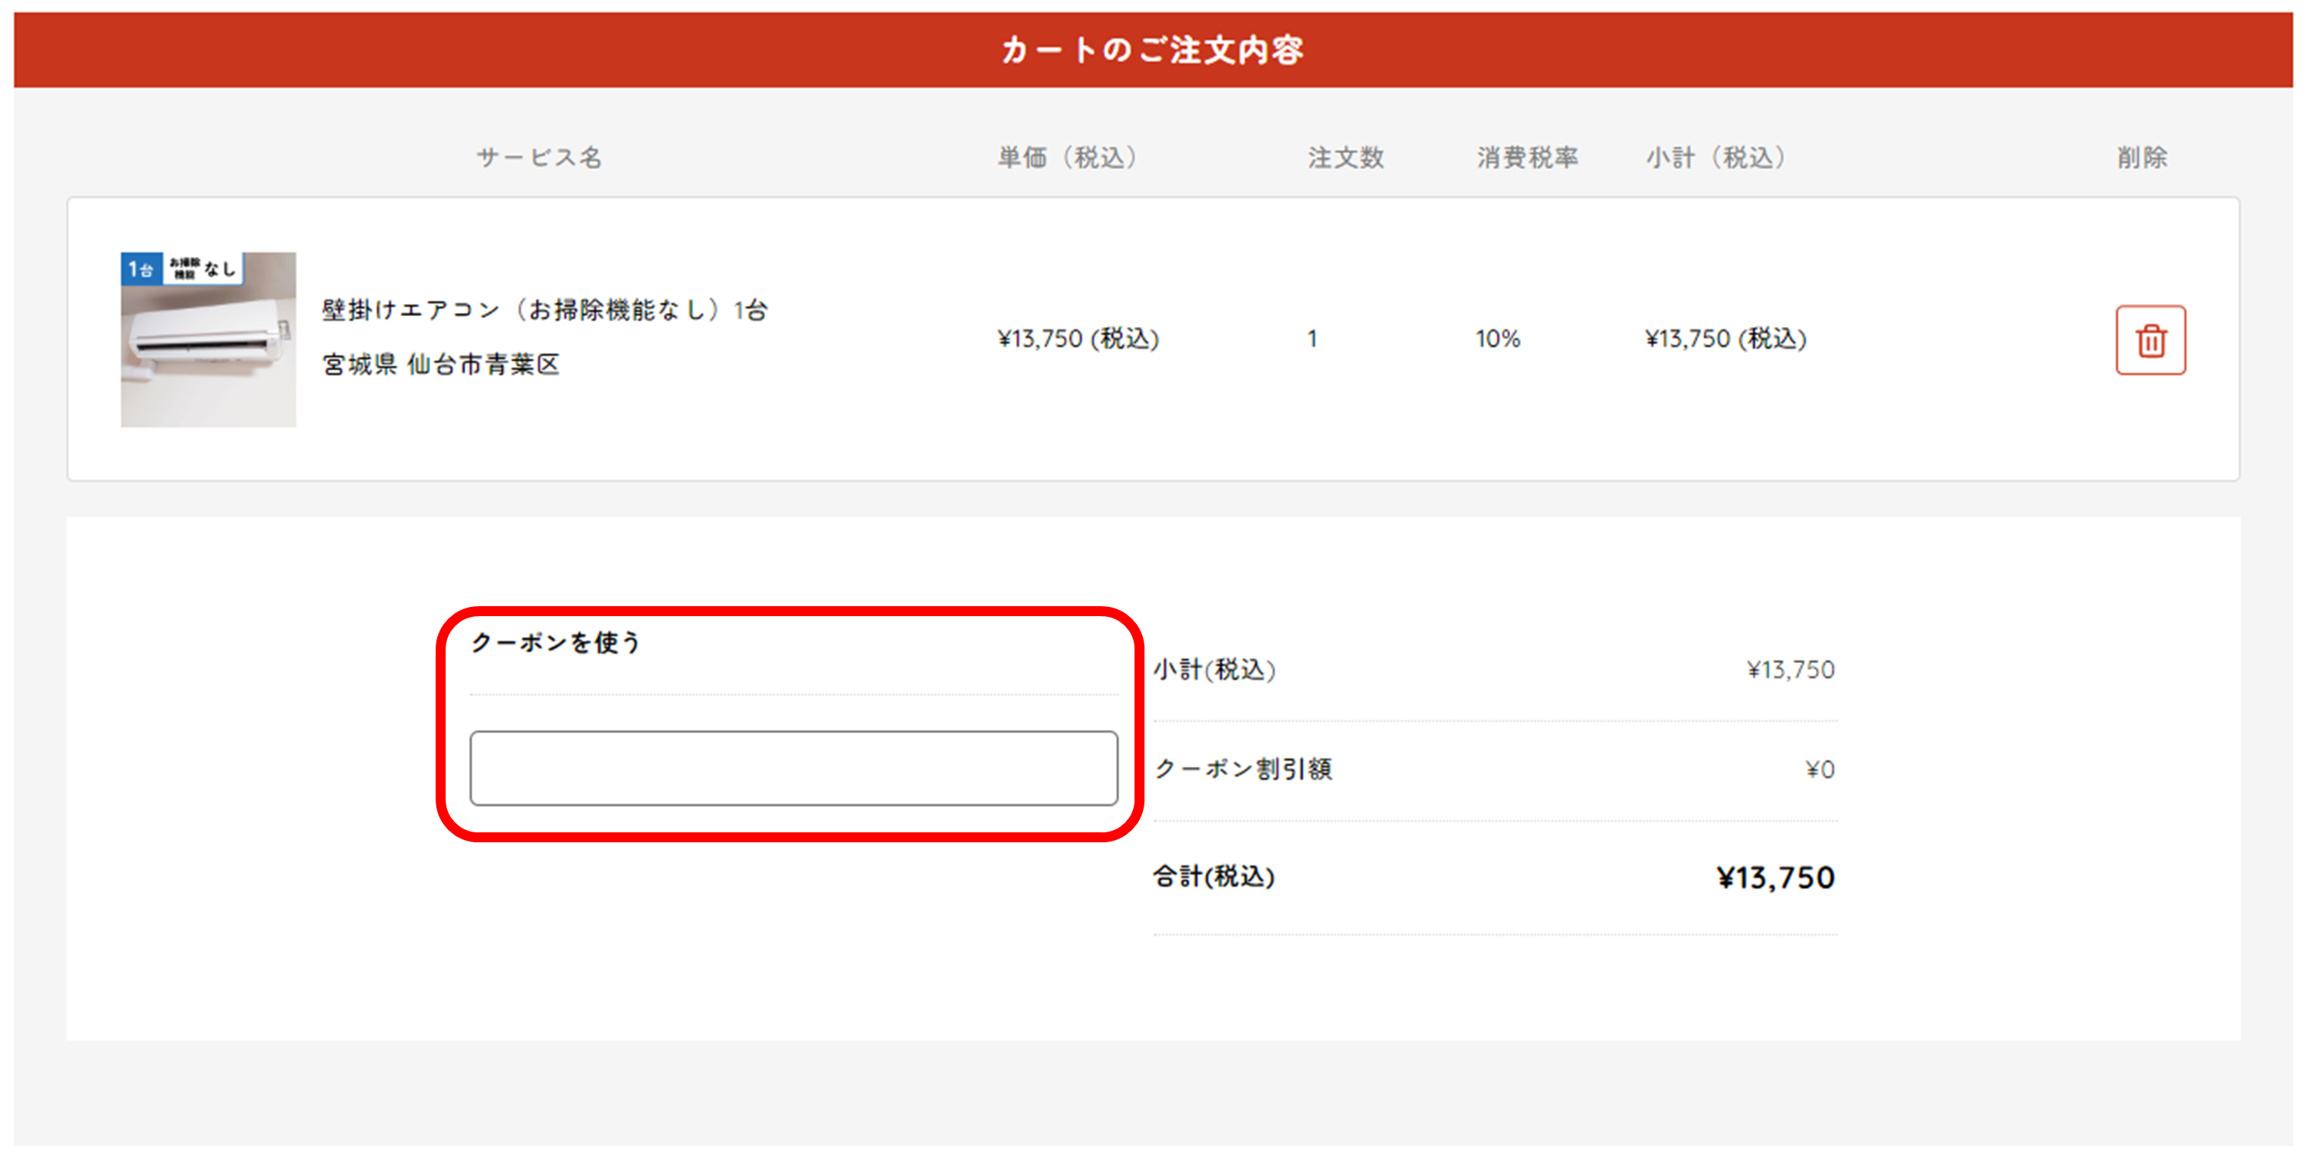Click the order quantity value 1
Viewport: 2309px width, 1160px height.
(x=1312, y=338)
